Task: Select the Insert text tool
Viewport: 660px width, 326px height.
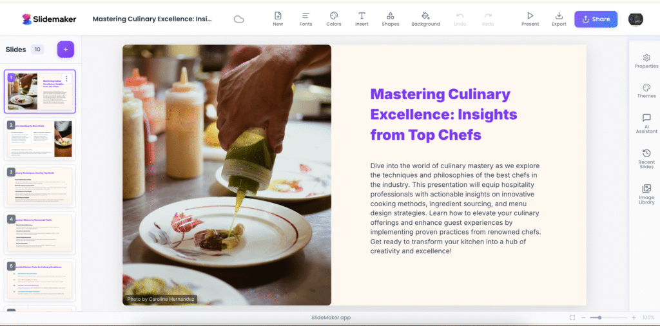Action: coord(362,18)
